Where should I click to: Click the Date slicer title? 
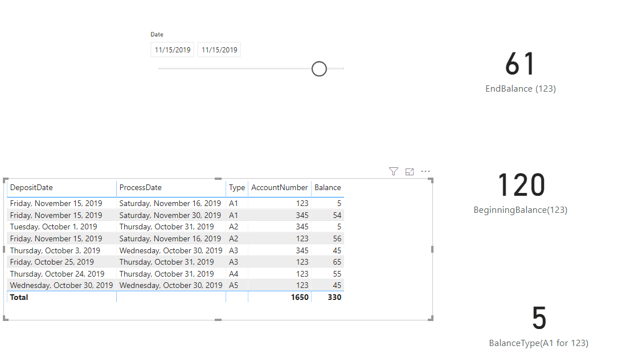tap(157, 35)
